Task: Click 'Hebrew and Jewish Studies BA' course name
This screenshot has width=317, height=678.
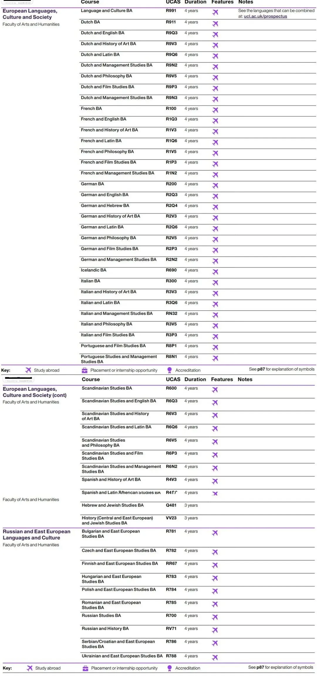Action: click(113, 505)
